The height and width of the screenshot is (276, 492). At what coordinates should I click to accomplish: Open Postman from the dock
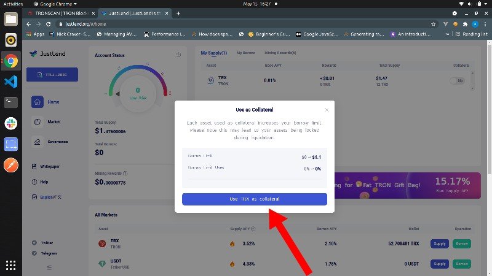tap(11, 165)
